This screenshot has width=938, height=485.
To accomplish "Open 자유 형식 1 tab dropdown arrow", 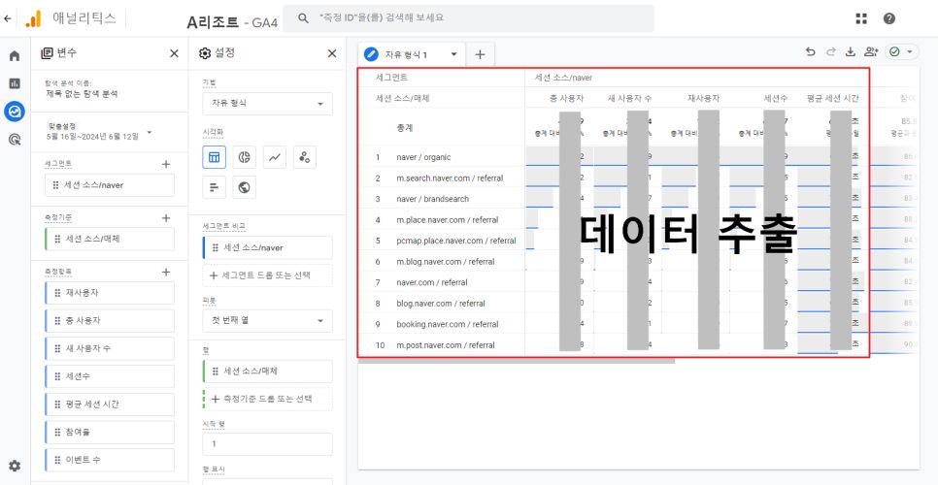I will pyautogui.click(x=453, y=54).
